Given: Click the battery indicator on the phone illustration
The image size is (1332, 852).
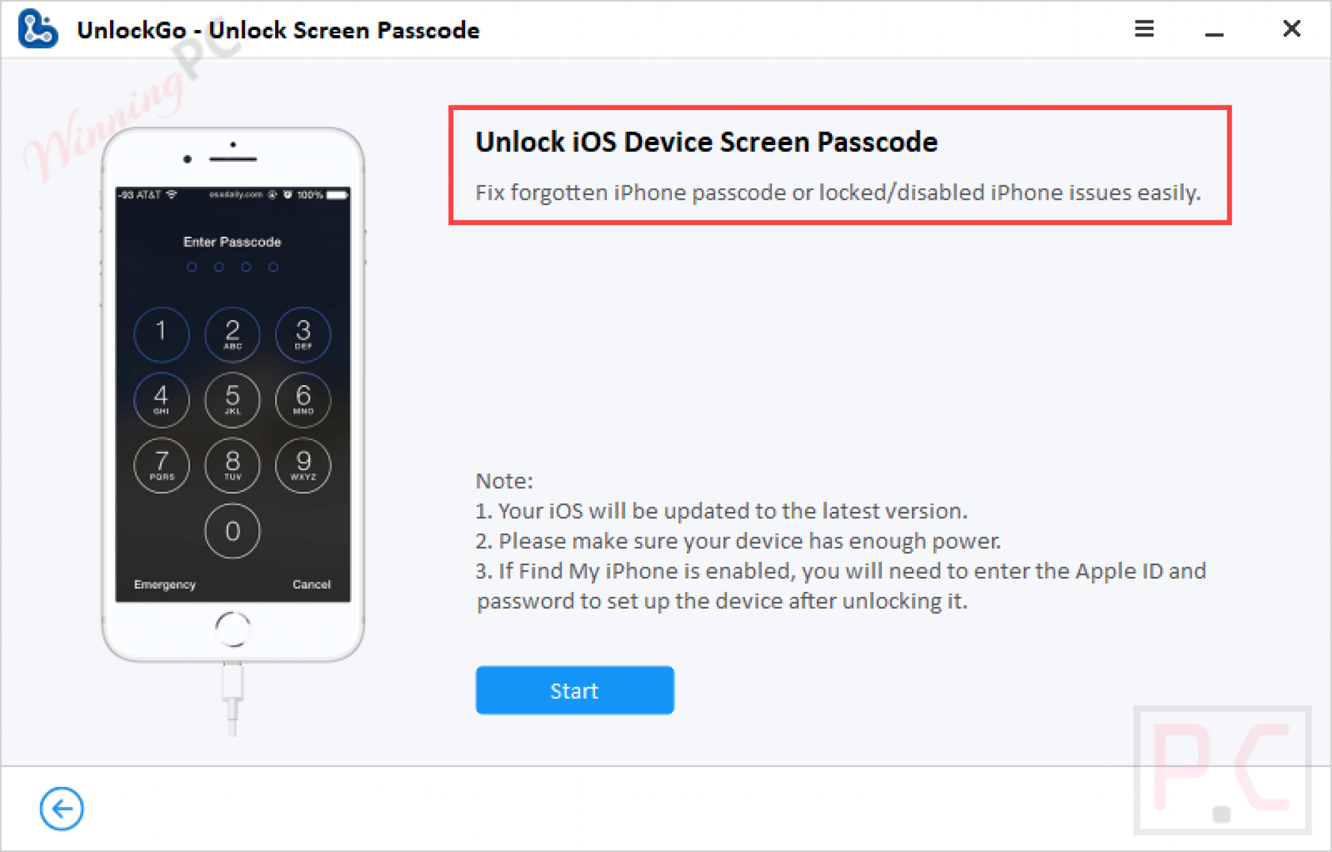Looking at the screenshot, I should tap(338, 193).
